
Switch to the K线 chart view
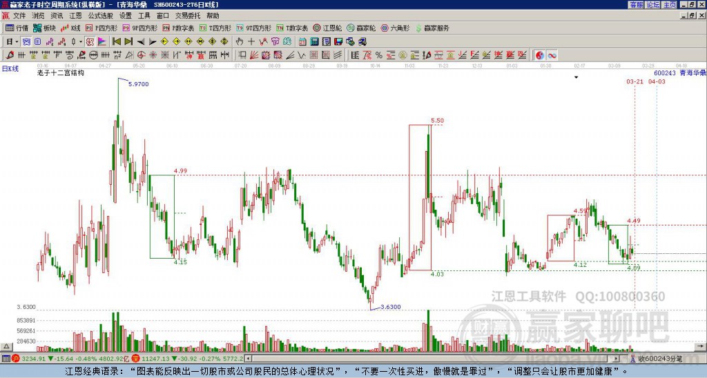point(70,28)
